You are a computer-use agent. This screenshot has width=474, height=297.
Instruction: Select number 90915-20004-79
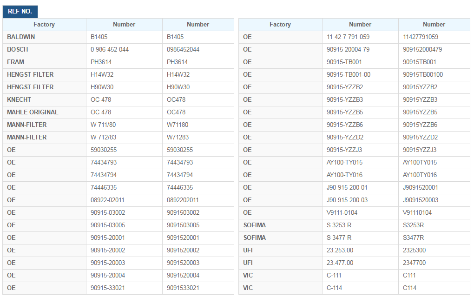[x=348, y=50]
